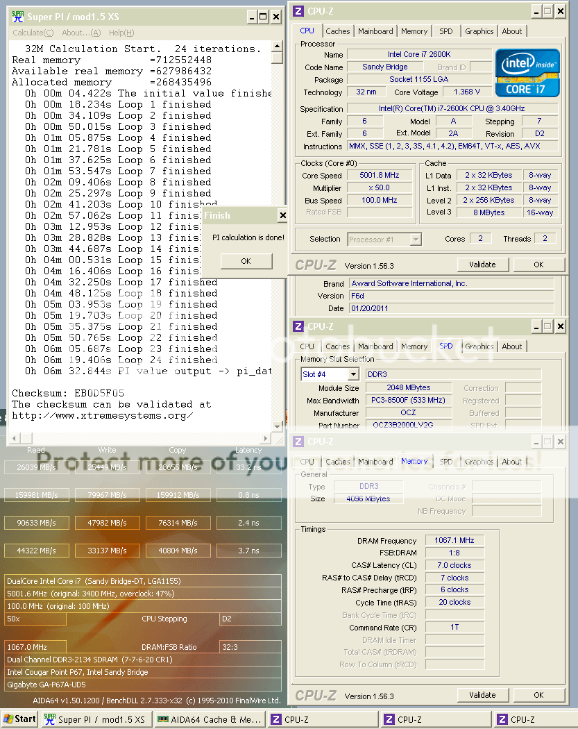Select the Caches tab in the Memory CPU-Z window
Viewport: 578px width, 729px height.
(x=338, y=462)
